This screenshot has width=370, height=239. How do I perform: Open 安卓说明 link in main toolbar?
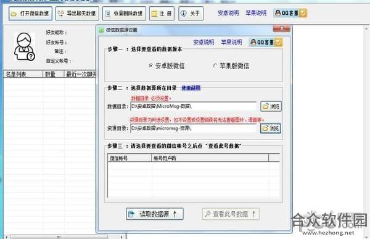(x=228, y=13)
